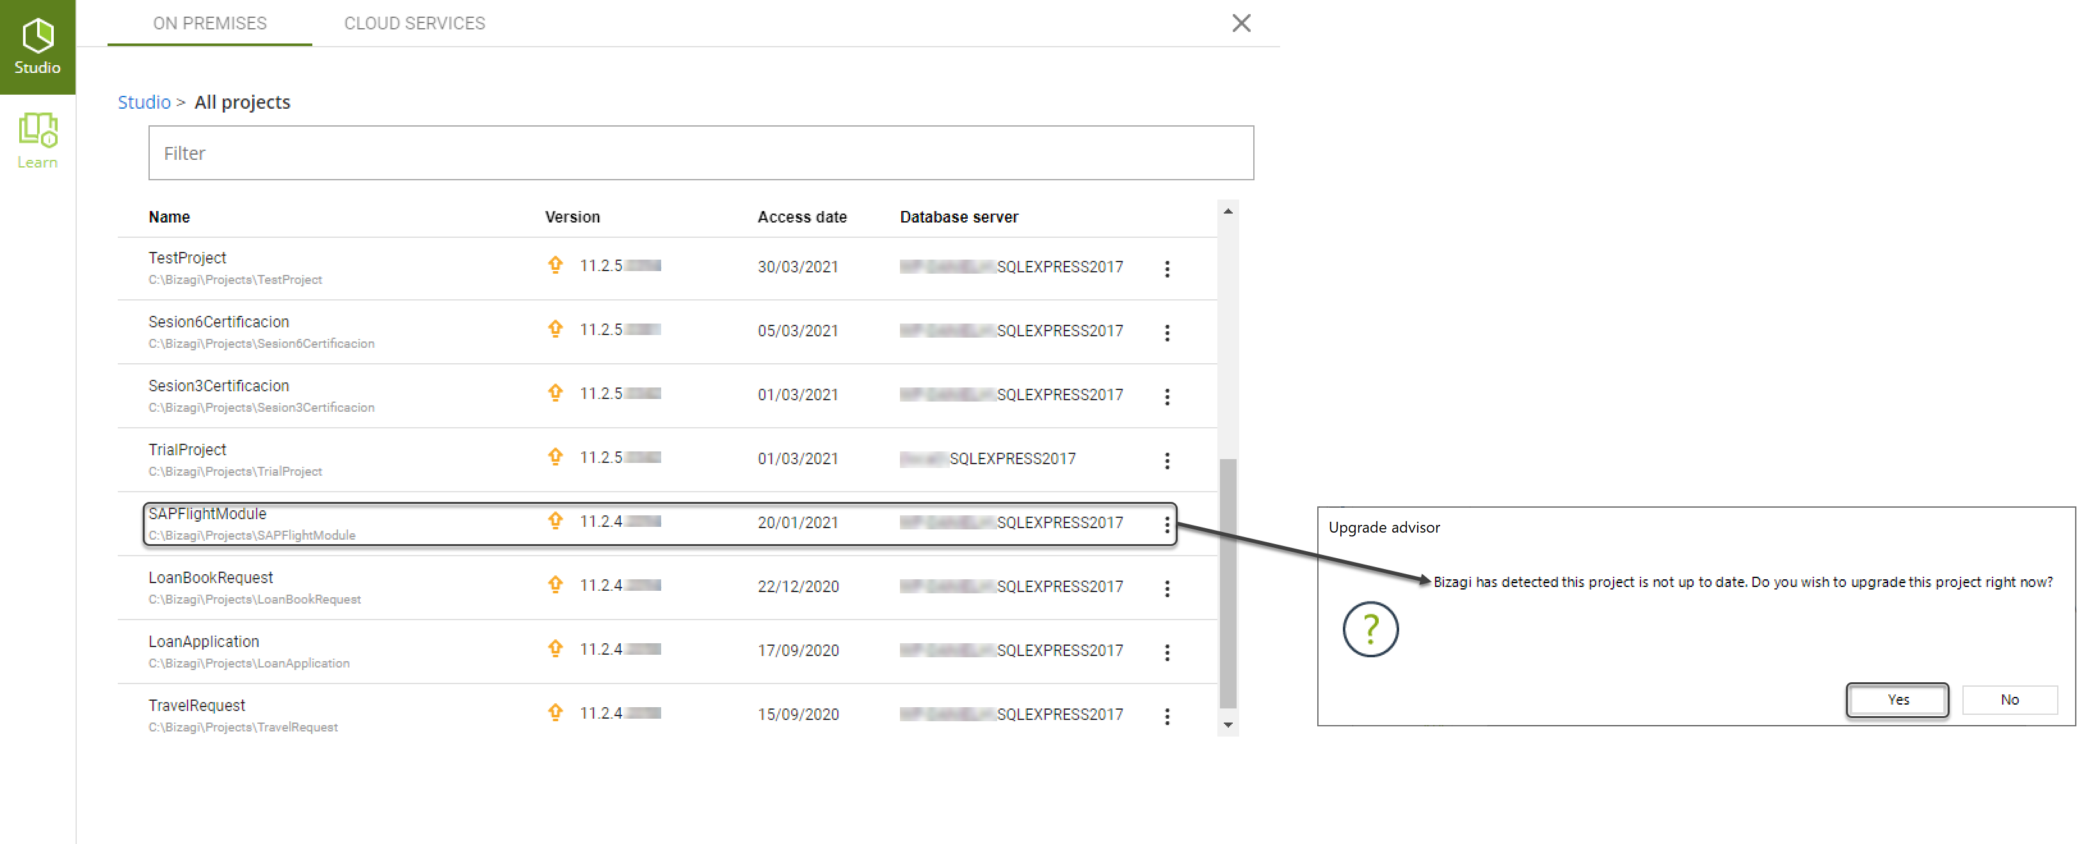Click the upgrade arrow icon for TravelRequest
This screenshot has width=2077, height=844.
pos(555,712)
